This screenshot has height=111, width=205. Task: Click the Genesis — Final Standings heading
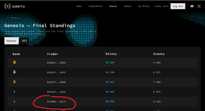(40, 26)
